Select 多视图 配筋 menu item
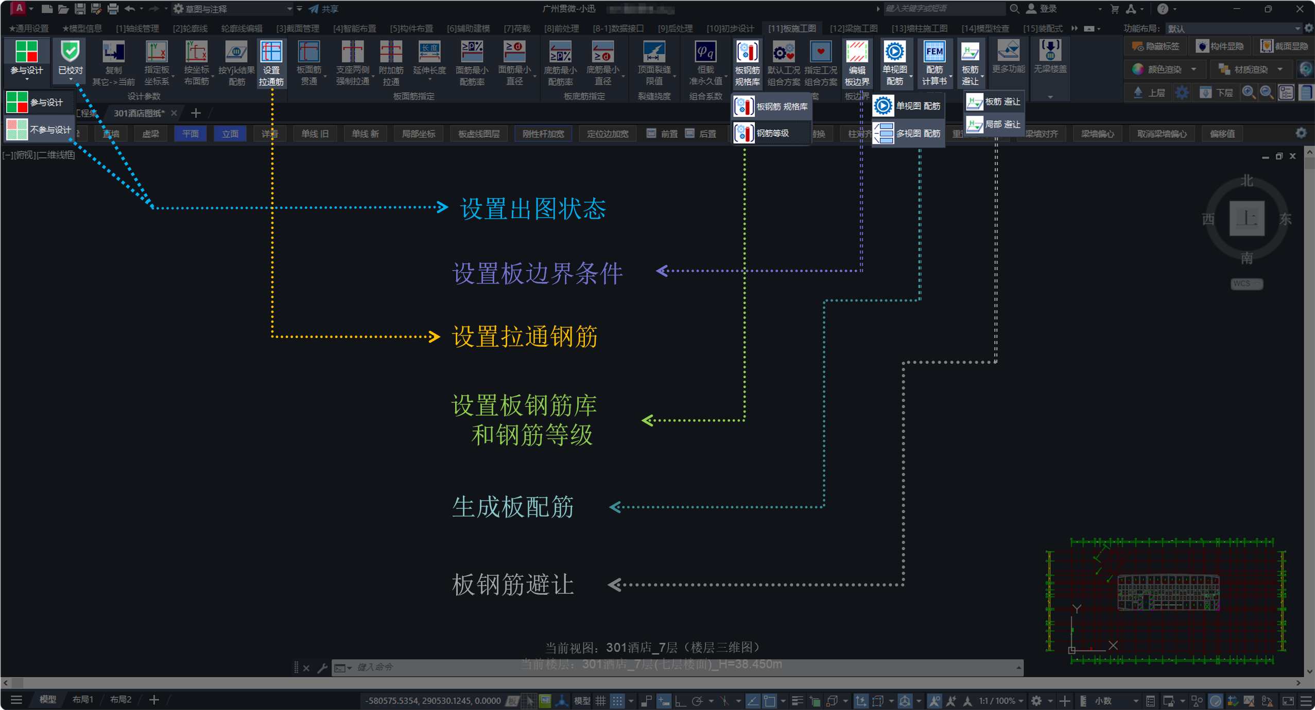Screen dimensions: 1315x710 908,133
